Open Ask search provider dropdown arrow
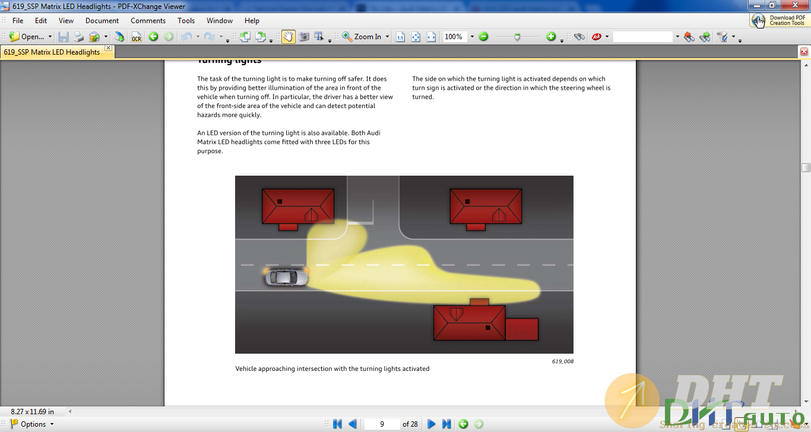The image size is (811, 432). [x=607, y=37]
